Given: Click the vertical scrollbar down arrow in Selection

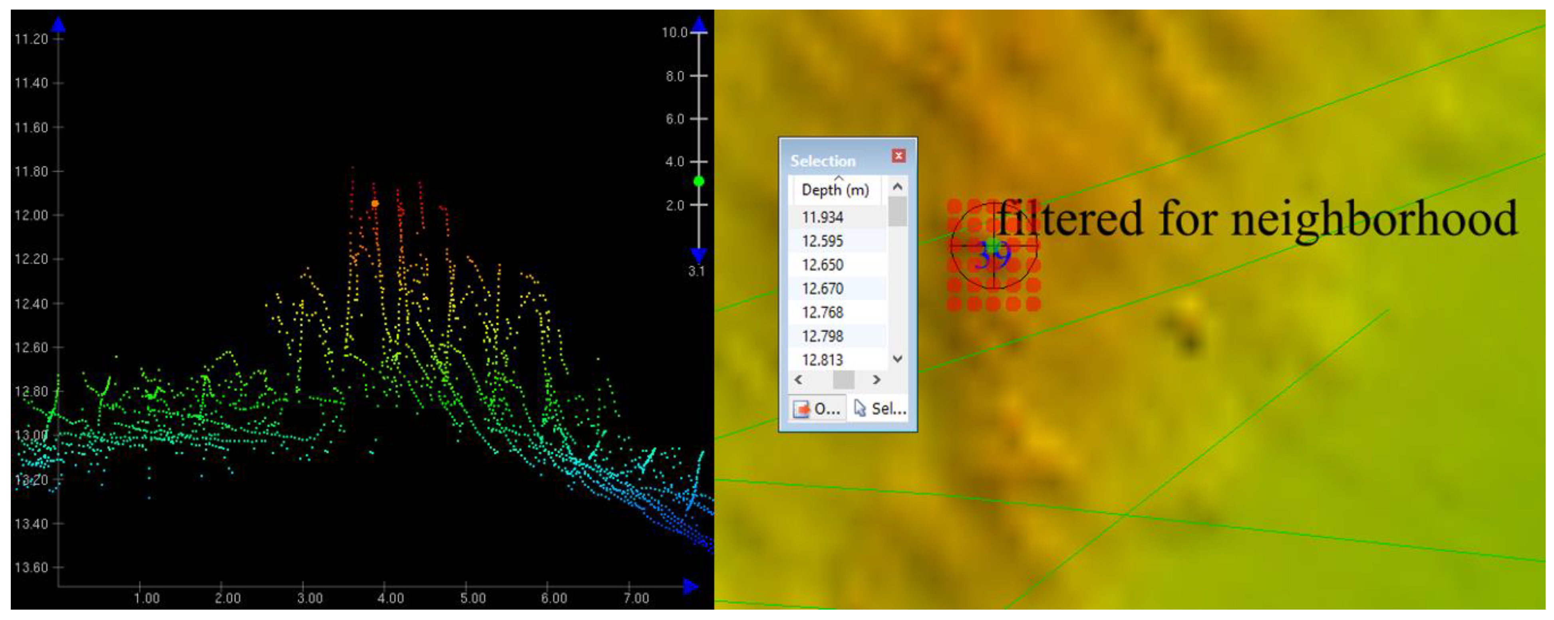Looking at the screenshot, I should 897,359.
